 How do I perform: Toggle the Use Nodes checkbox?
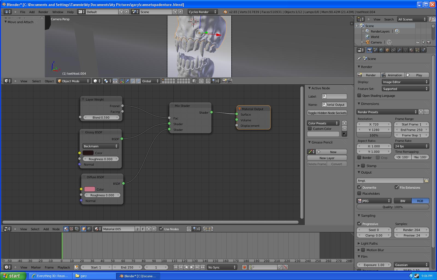pos(161,229)
